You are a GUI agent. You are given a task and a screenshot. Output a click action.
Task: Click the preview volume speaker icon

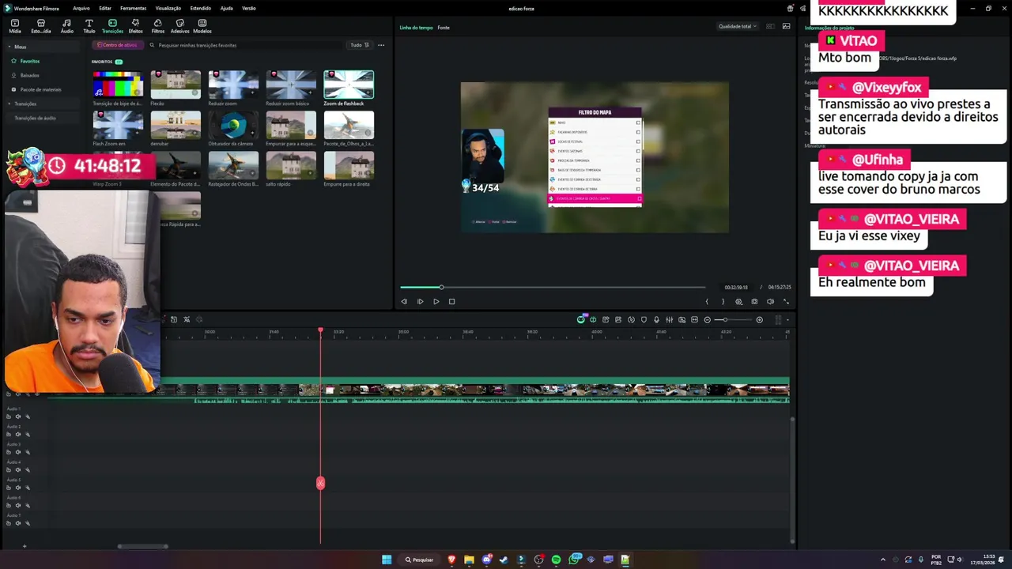click(770, 301)
